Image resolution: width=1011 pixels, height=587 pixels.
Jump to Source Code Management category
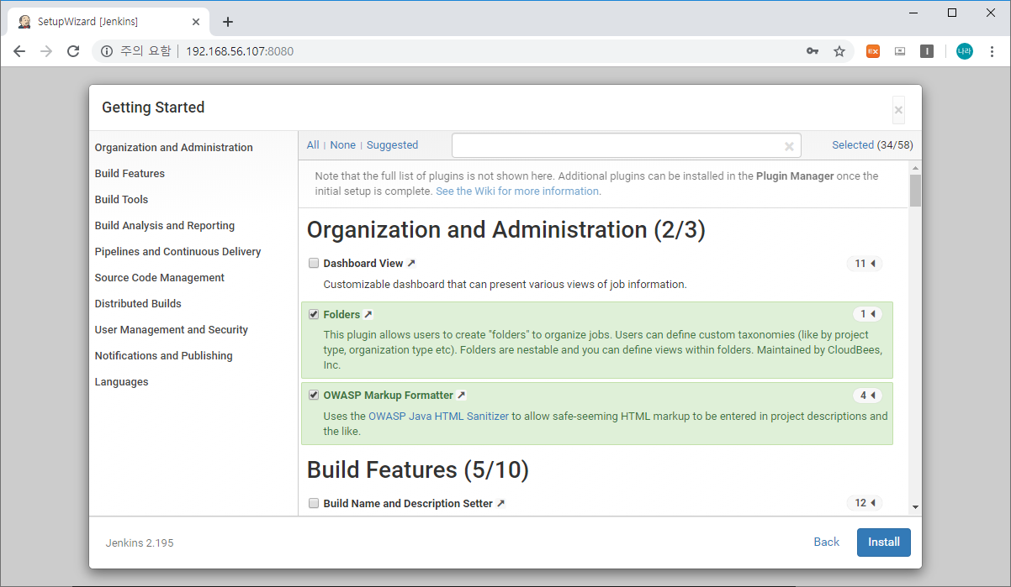point(159,278)
